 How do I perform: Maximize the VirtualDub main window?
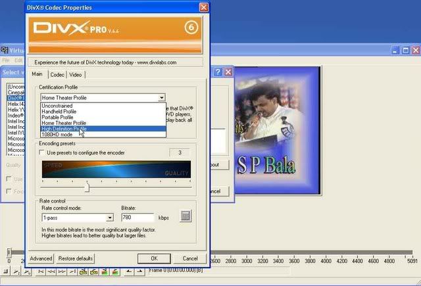[405, 50]
